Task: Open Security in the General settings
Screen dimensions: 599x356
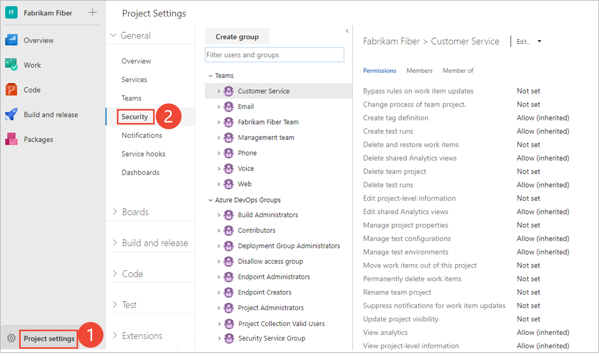Action: pos(134,117)
